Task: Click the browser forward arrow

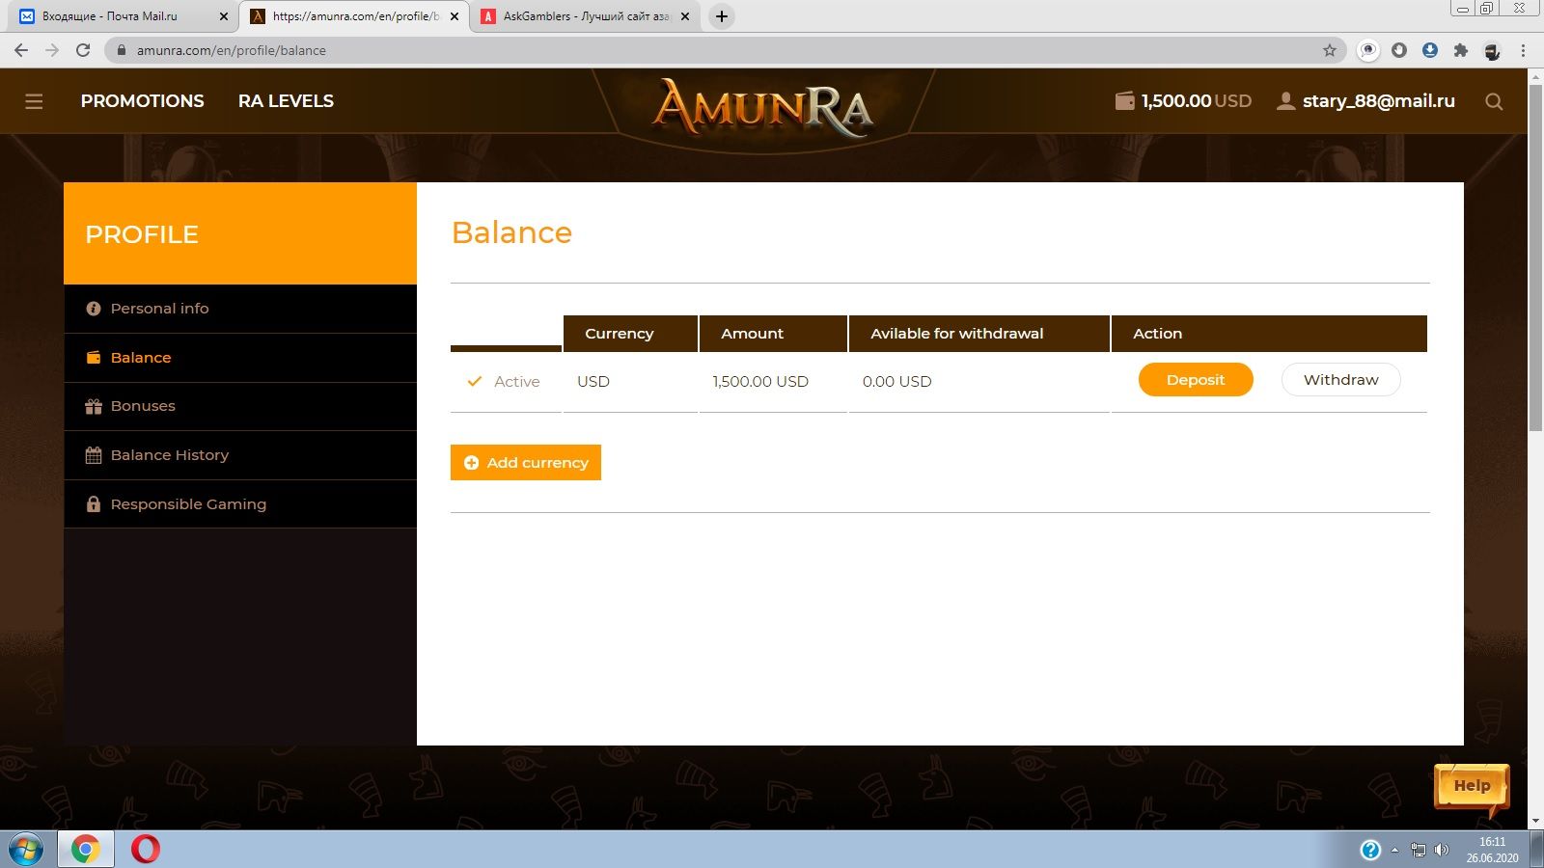Action: 52,50
